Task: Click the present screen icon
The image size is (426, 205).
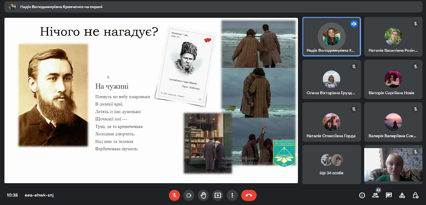Action: 217,195
